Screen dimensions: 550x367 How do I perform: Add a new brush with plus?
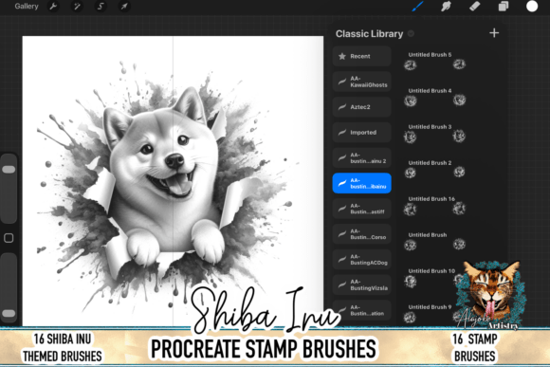point(494,33)
